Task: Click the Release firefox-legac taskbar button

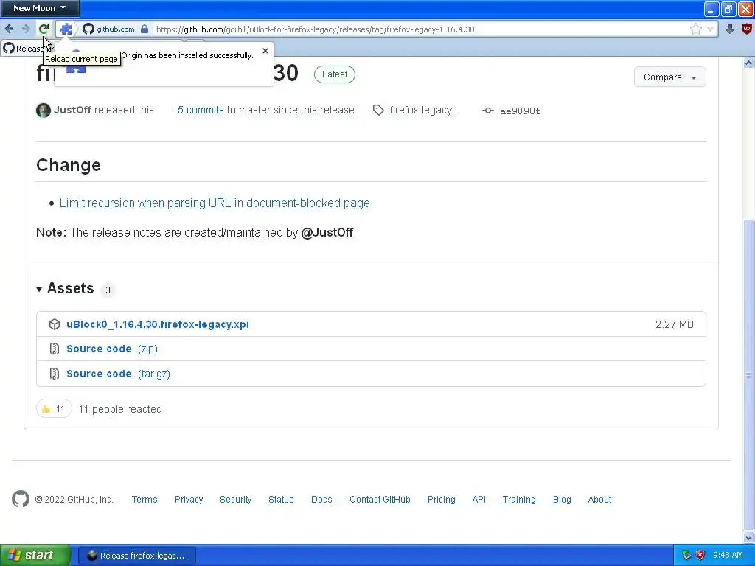Action: [136, 556]
